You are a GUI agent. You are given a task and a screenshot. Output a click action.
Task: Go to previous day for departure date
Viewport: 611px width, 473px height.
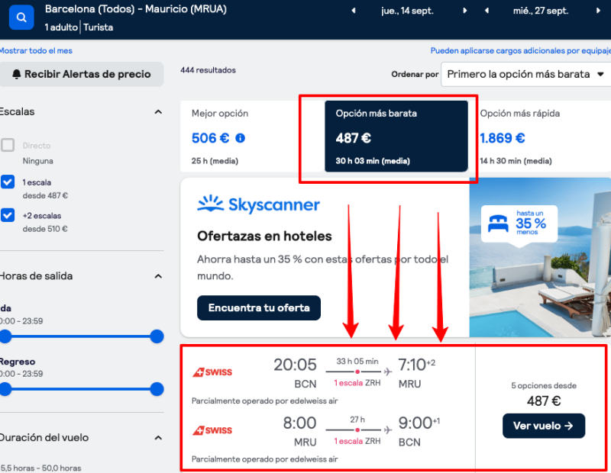click(354, 11)
